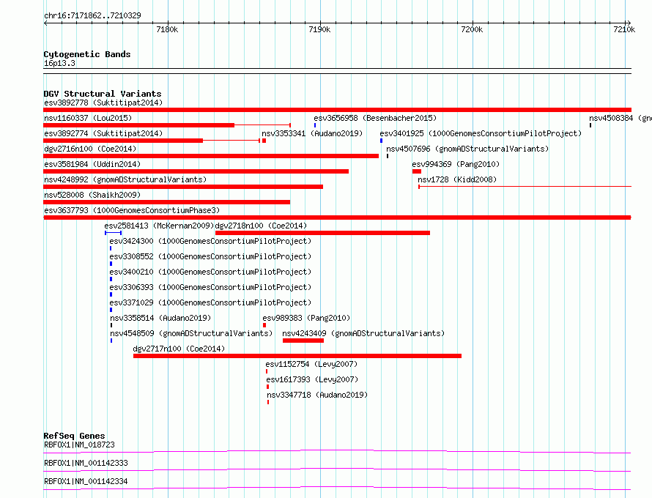Select nsv4548509 gnomADStructuralVariants label
Viewport: 652px width, 498px height.
[x=191, y=333]
